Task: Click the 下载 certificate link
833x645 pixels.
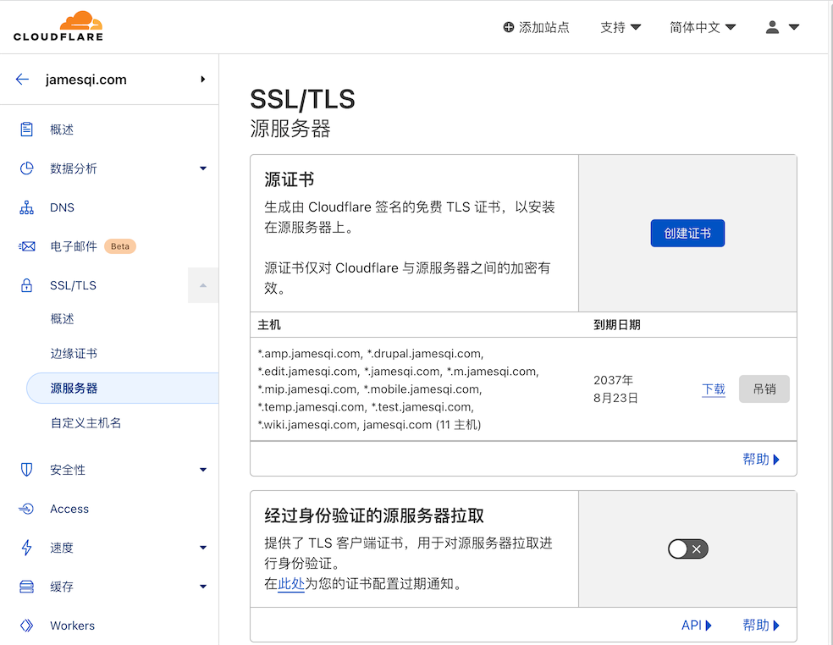Action: pos(714,389)
